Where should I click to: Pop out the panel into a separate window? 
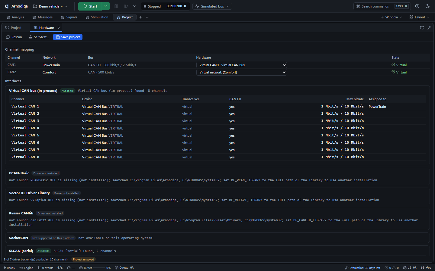pyautogui.click(x=422, y=28)
